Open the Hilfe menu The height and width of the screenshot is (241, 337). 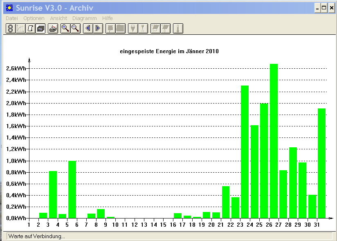tap(108, 18)
